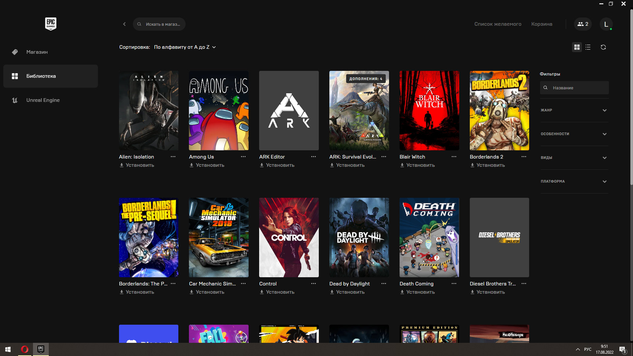
Task: Open more options for ARK: Survival Evolved
Action: 384,157
